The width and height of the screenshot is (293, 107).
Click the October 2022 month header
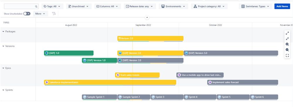(x=216, y=25)
